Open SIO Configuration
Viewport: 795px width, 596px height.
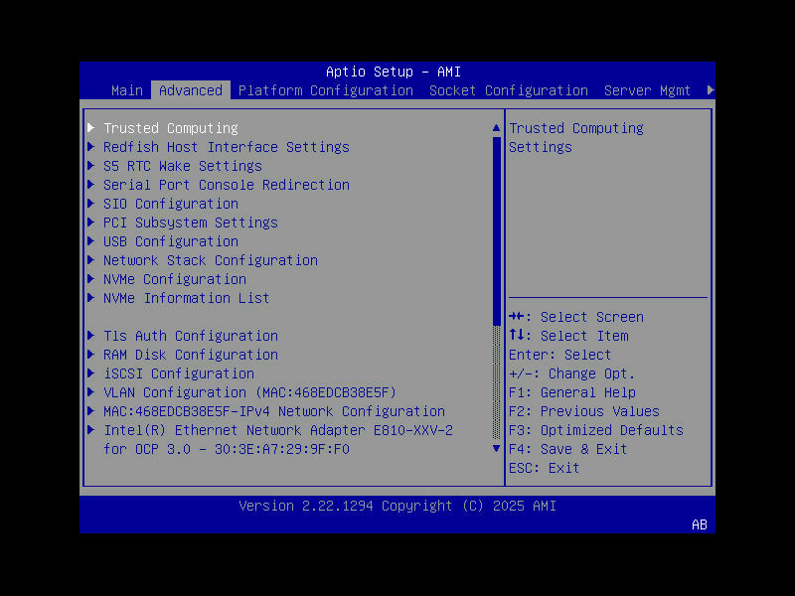click(x=169, y=203)
